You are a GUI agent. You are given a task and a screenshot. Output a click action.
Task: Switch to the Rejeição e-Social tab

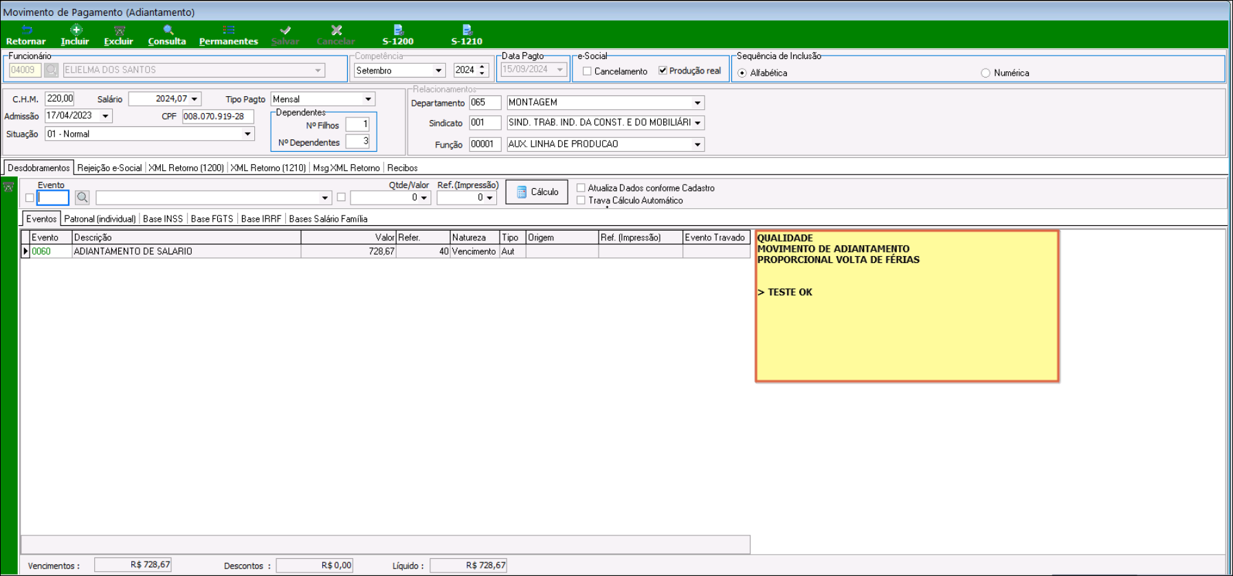click(x=109, y=168)
